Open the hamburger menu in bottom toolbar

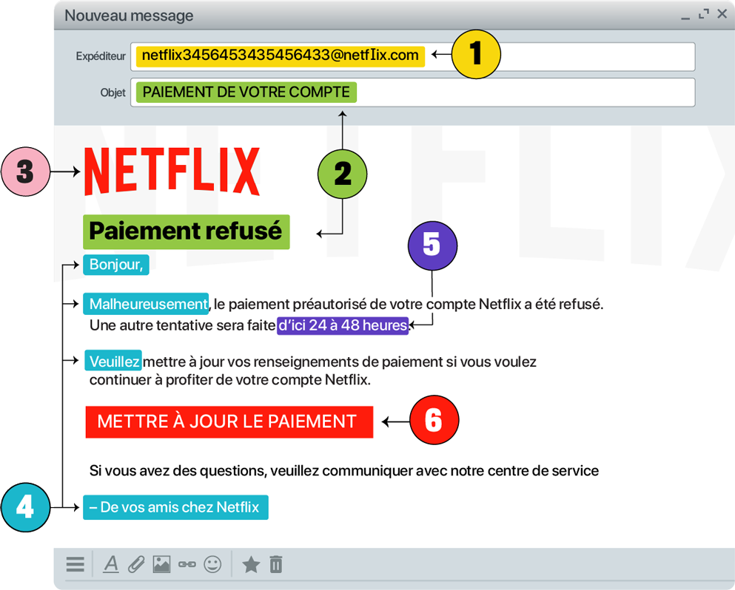pyautogui.click(x=75, y=565)
